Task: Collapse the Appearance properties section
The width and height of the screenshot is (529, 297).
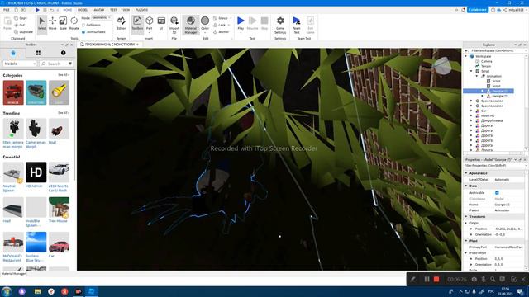Action: [x=466, y=173]
